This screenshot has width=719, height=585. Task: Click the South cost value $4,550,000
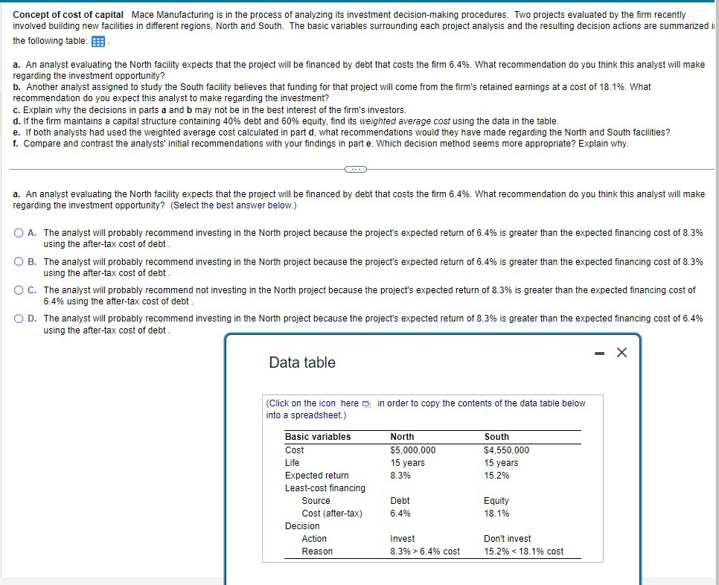point(507,450)
